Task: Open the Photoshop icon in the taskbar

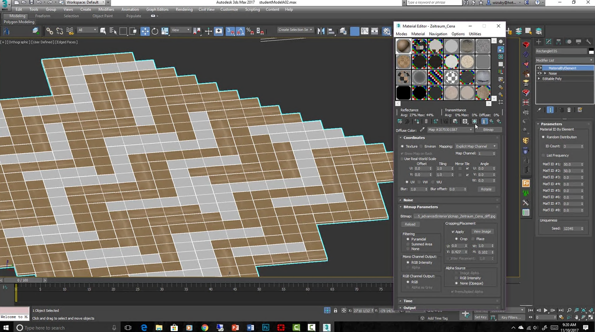Action: click(x=266, y=327)
